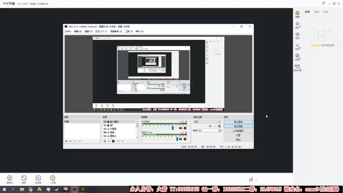The height and width of the screenshot is (193, 343).
Task: Open OBS 配置文件(P) menu
Action: (101, 31)
